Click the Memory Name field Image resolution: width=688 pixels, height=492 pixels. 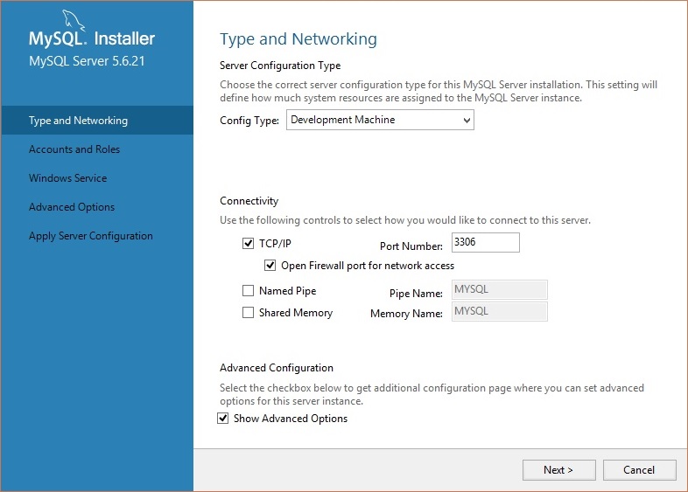[x=499, y=311]
